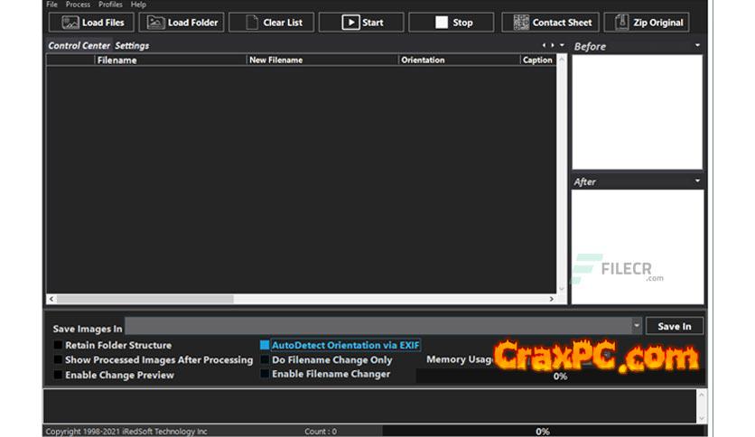Click the Stop square icon
The width and height of the screenshot is (755, 437).
click(441, 23)
